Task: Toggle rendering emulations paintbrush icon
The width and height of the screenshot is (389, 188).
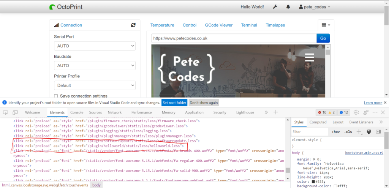Action: 368,132
